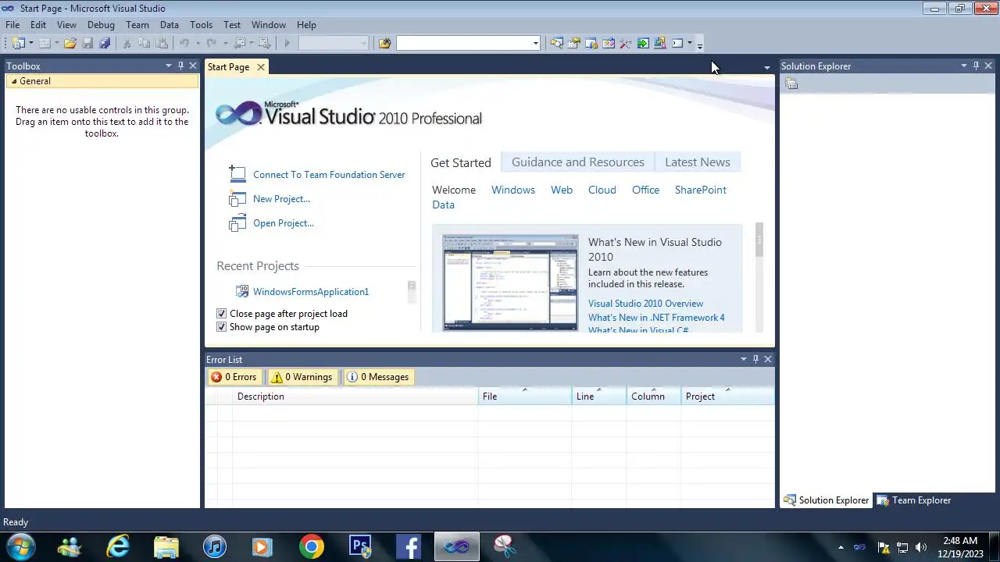Click Visual Studio 2010 Overview link
The image size is (1000, 562).
tap(645, 304)
